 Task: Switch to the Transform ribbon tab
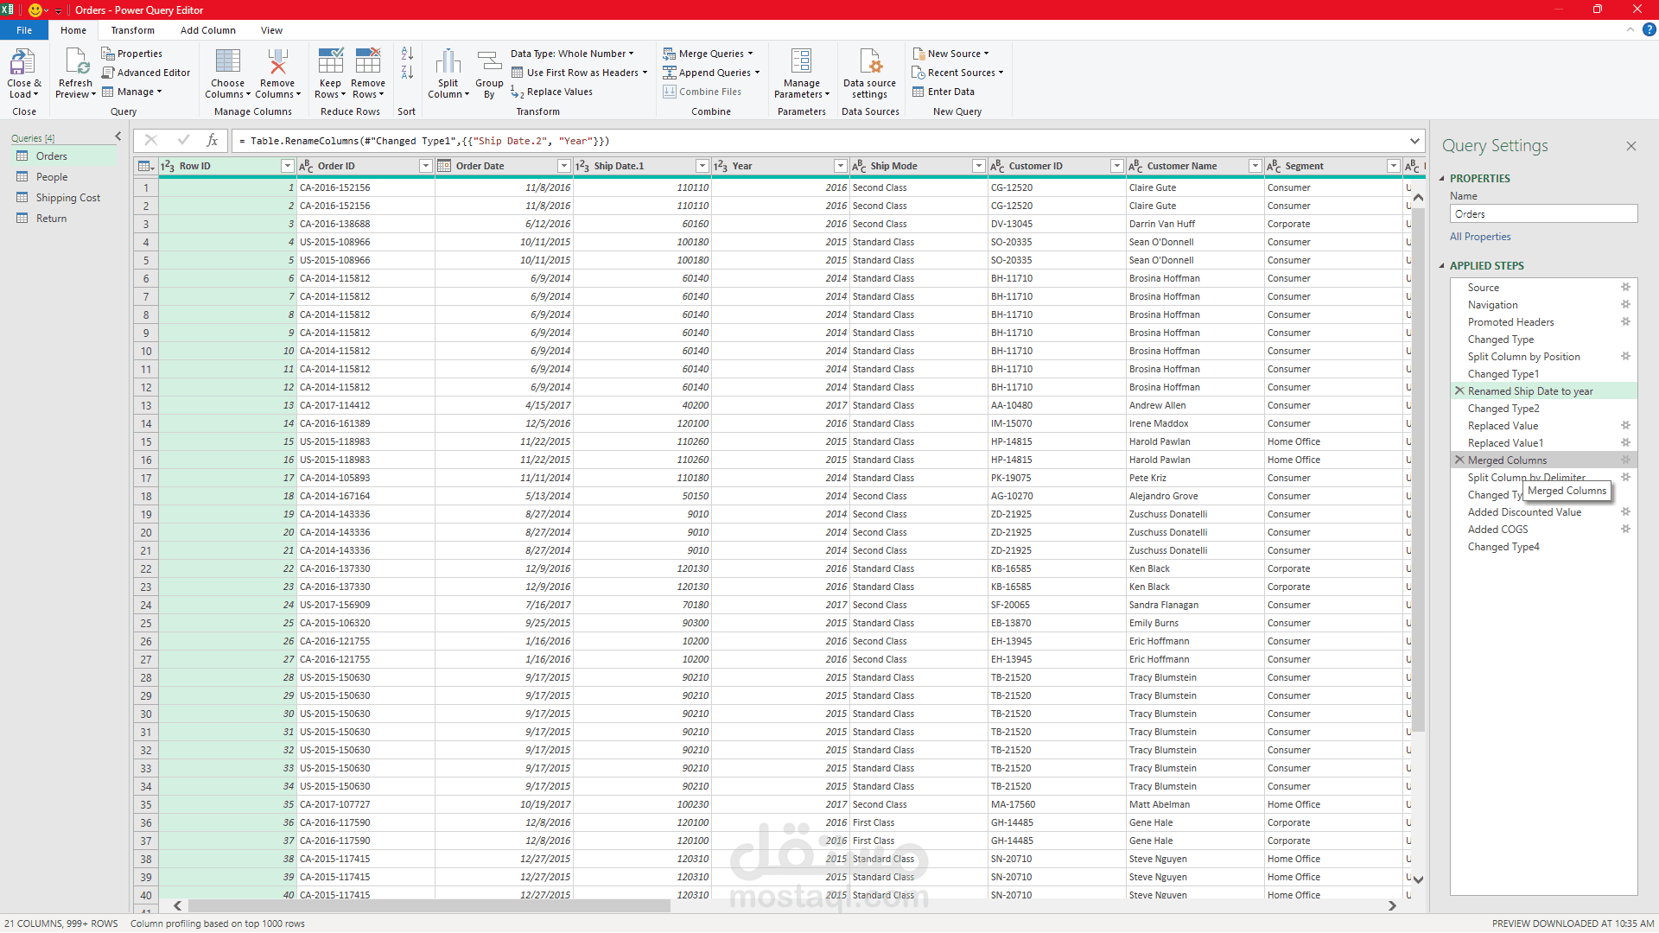[x=132, y=30]
